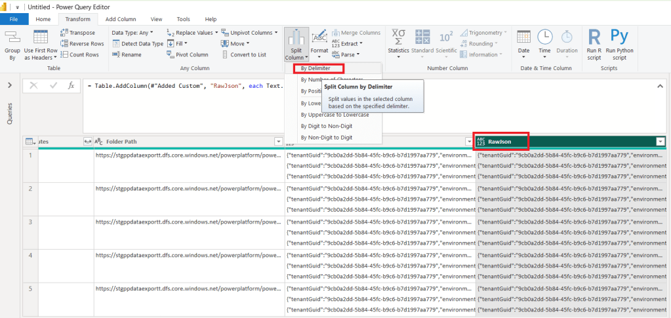
Task: Open the Data Type: Any dropdown
Action: pos(132,32)
